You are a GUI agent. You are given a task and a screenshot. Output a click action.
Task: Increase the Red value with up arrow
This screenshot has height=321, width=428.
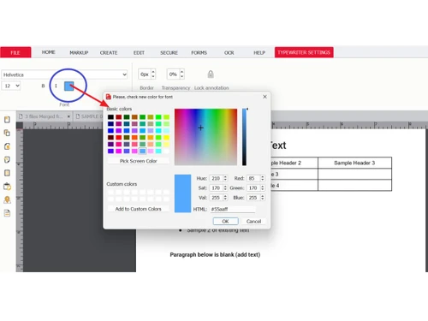coord(262,176)
